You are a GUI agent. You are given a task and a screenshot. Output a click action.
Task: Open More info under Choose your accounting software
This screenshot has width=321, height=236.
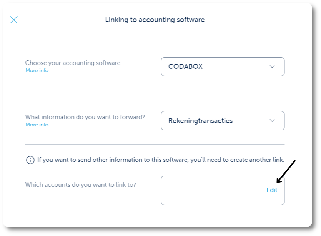pyautogui.click(x=37, y=71)
